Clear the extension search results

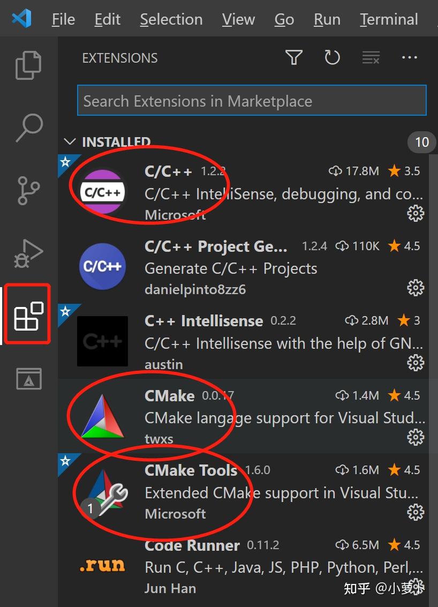(371, 57)
